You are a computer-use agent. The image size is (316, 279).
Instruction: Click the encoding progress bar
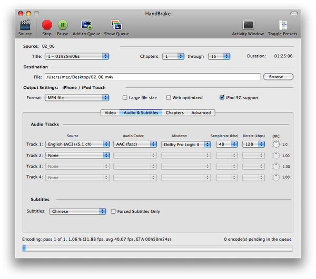[157, 248]
